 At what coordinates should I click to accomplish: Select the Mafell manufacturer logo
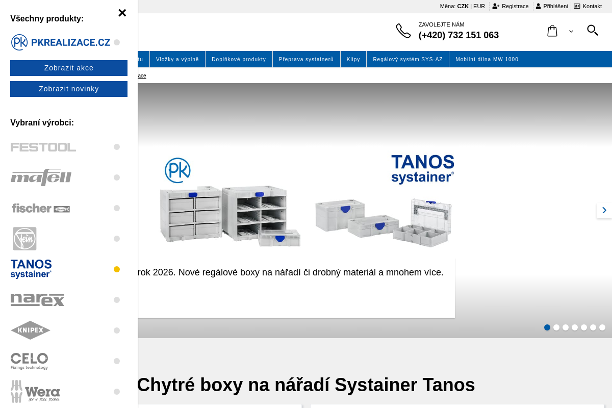coord(41,177)
